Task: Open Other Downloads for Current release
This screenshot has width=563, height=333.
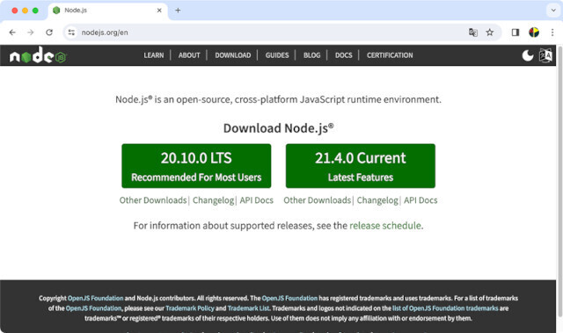Action: coord(317,200)
